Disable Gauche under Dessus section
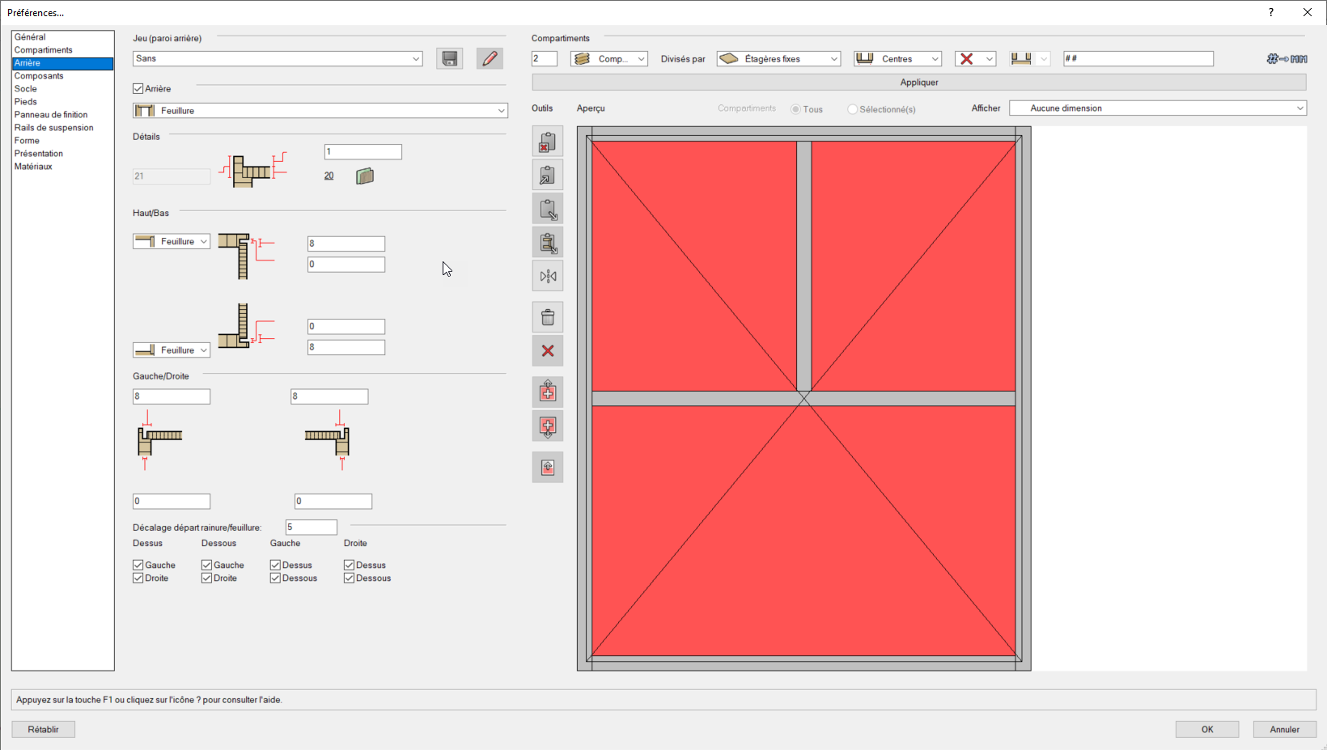This screenshot has width=1327, height=750. (x=137, y=565)
